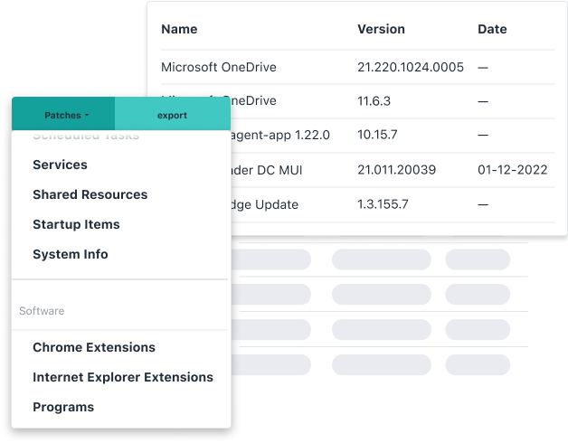Click the Version column header
568x443 pixels.
(381, 29)
